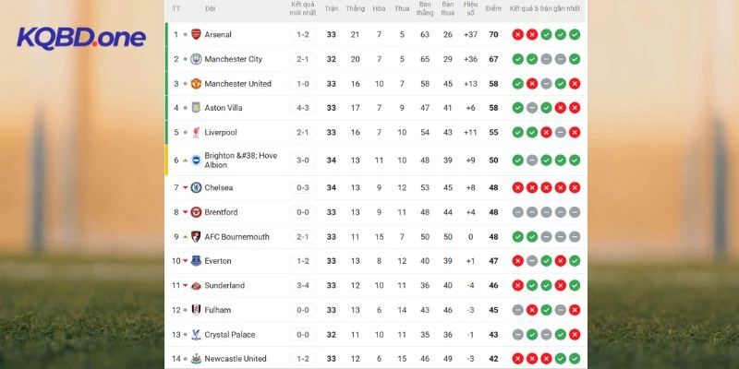Click Brentford's first grey draw indicator
Image resolution: width=739 pixels, height=369 pixels.
point(518,212)
